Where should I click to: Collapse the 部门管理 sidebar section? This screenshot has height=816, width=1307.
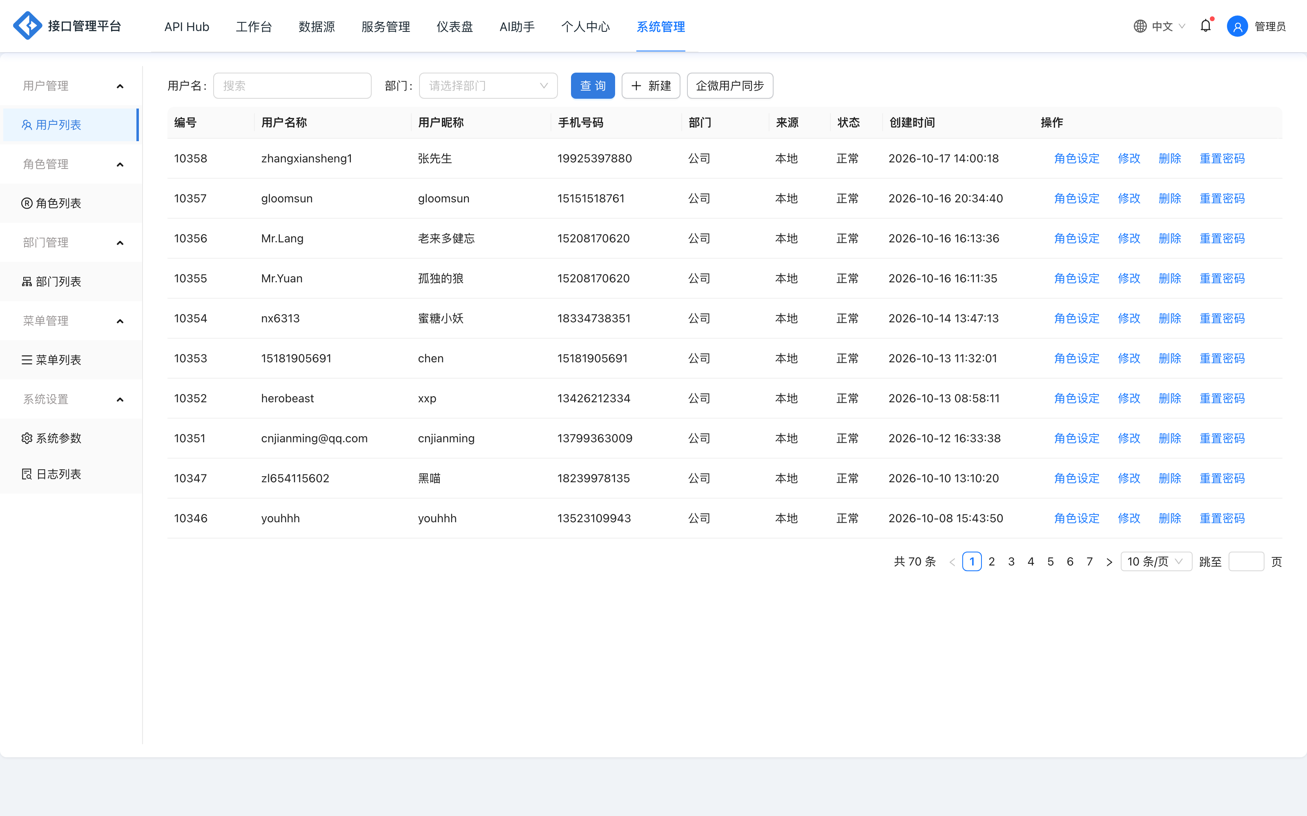[120, 242]
